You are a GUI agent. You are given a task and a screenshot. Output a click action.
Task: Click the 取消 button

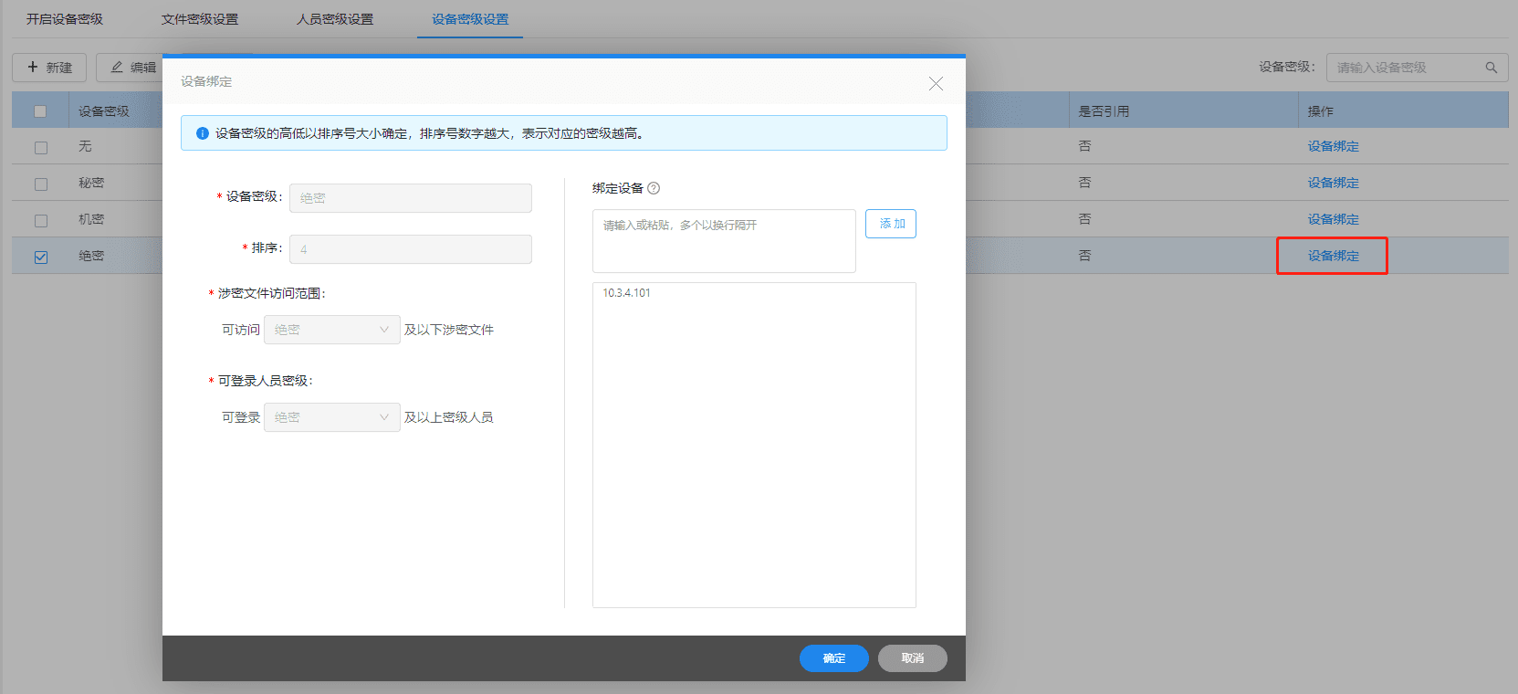pyautogui.click(x=913, y=658)
